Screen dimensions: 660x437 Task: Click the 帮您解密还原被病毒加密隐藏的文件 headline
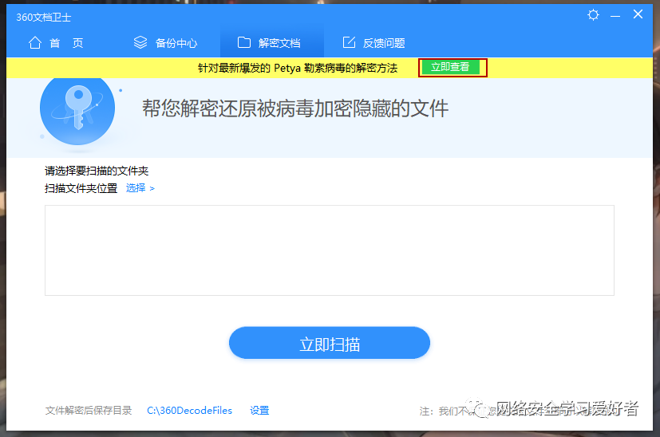[x=295, y=108]
